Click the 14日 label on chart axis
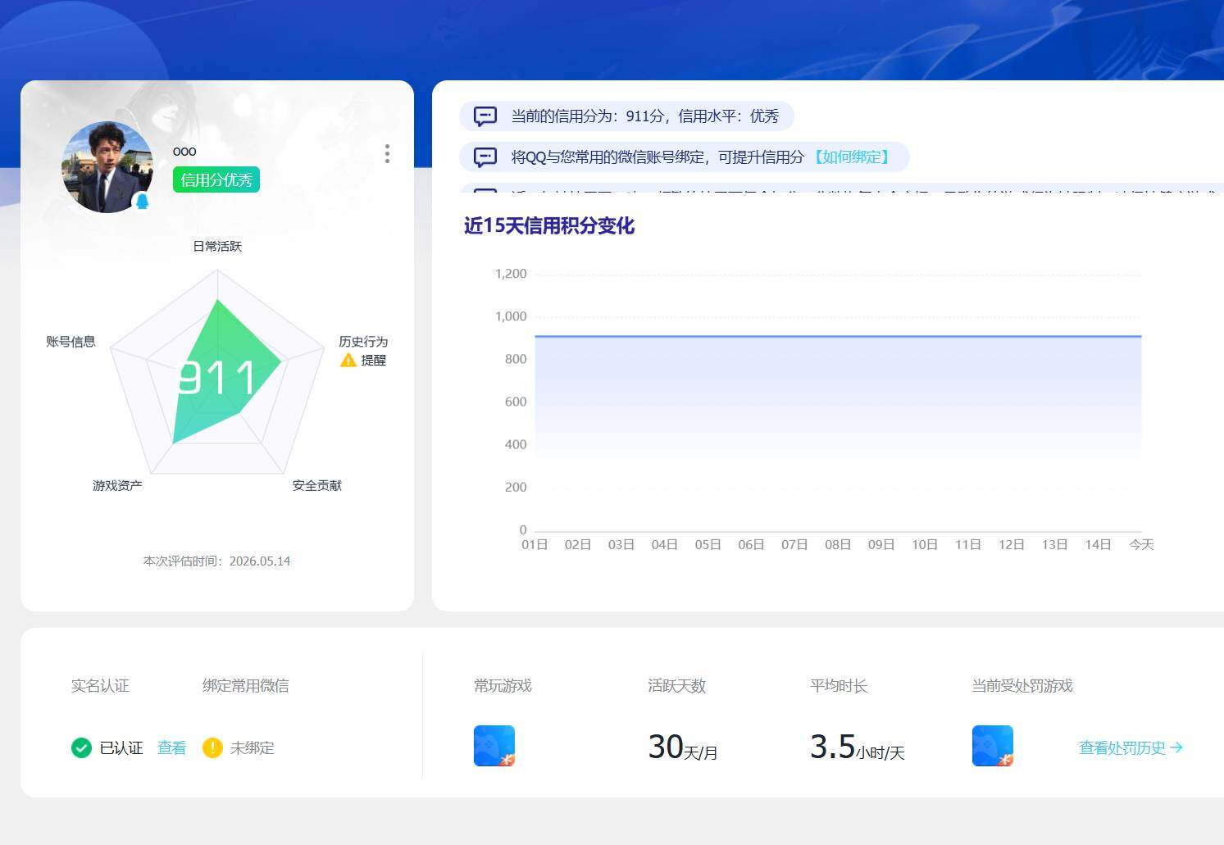Screen dimensions: 1224x845 (1098, 544)
